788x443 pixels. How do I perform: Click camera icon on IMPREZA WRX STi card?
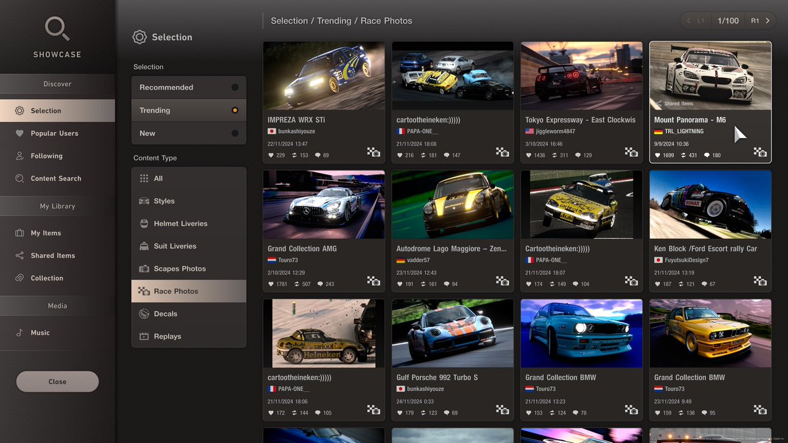click(374, 152)
